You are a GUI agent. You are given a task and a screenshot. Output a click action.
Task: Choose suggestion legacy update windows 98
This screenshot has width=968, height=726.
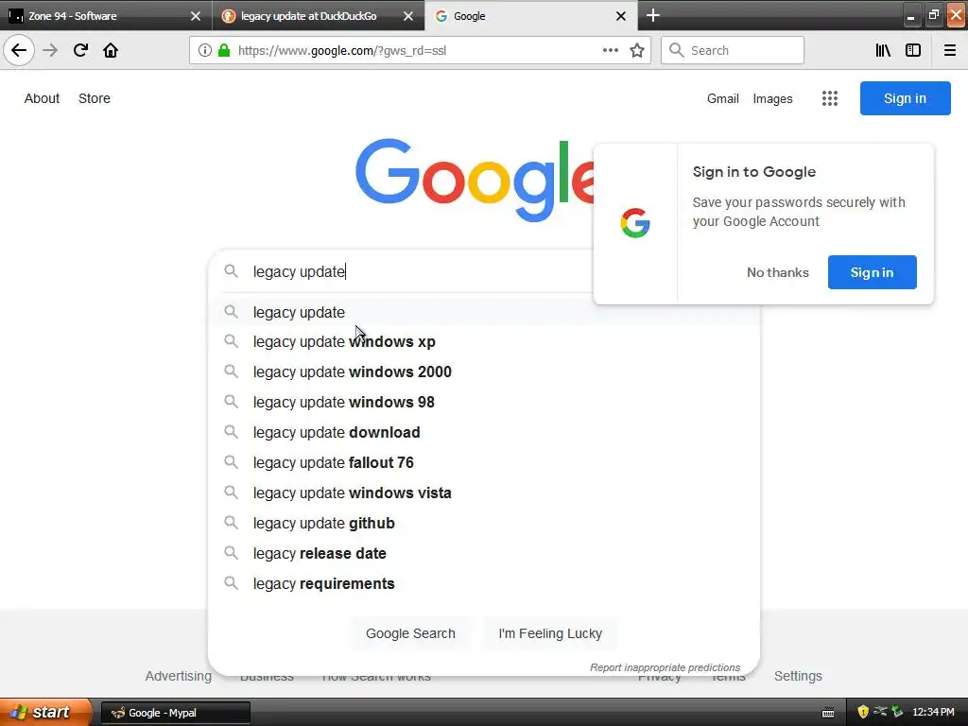(484, 402)
